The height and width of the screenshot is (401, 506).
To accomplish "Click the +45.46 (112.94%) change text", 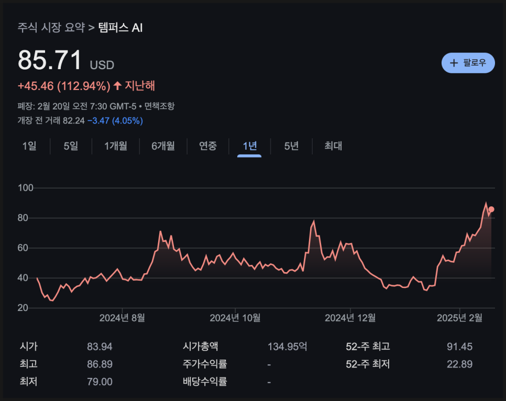I will [x=64, y=86].
